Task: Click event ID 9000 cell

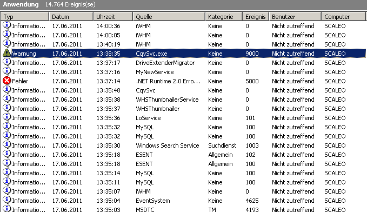Action: [x=252, y=54]
